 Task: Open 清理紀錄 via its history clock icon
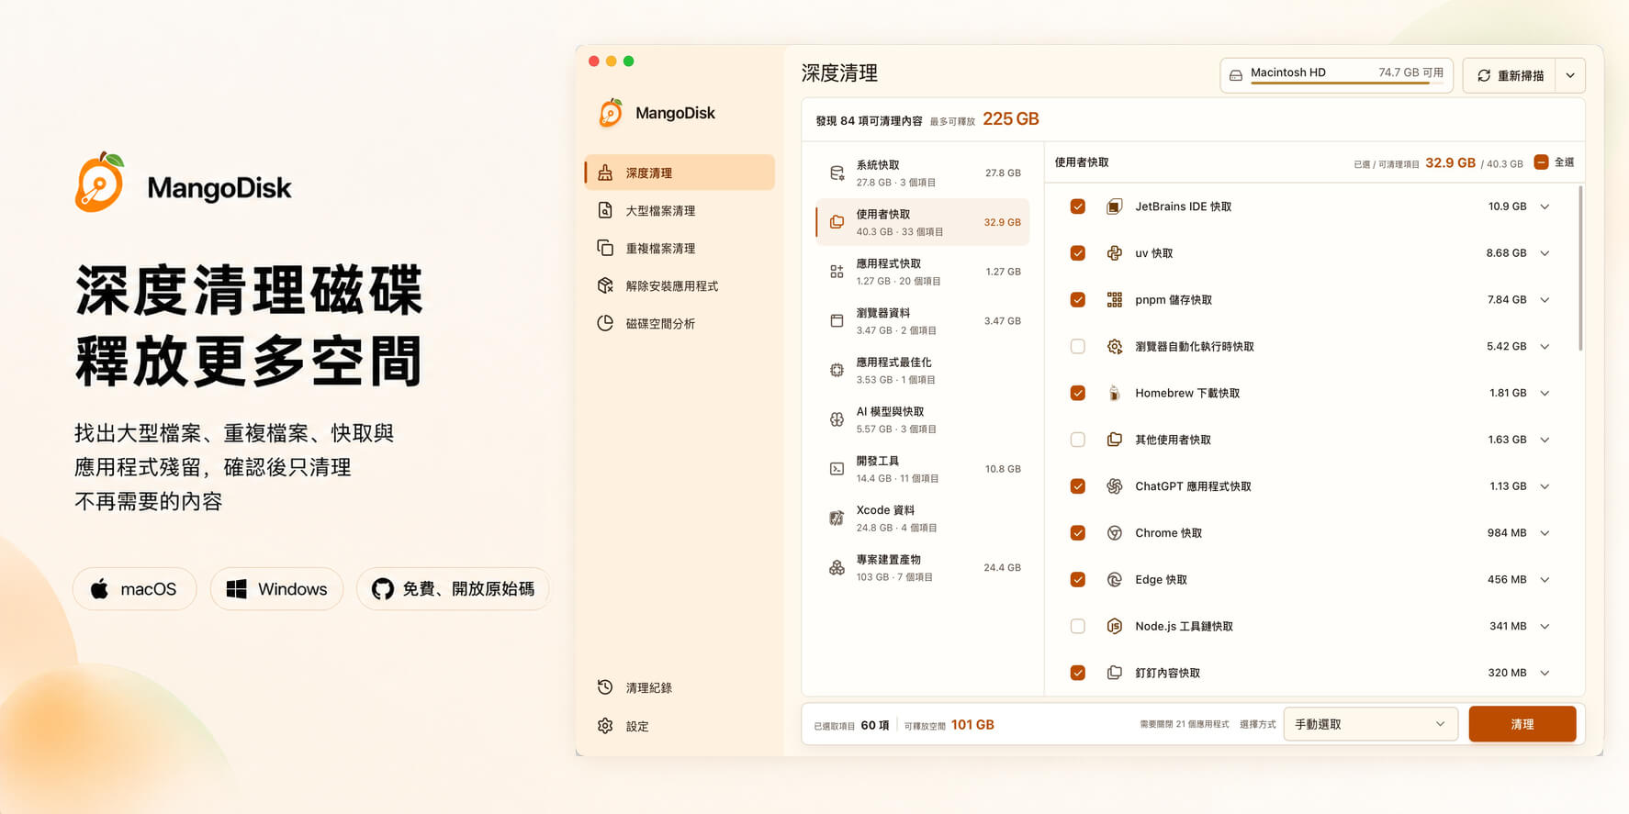(605, 687)
